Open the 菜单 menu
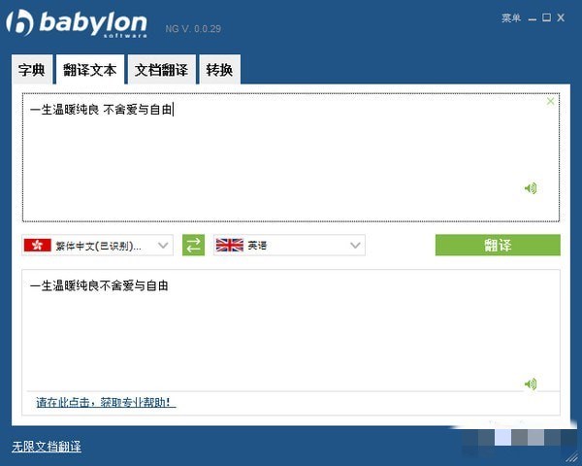 pyautogui.click(x=511, y=17)
